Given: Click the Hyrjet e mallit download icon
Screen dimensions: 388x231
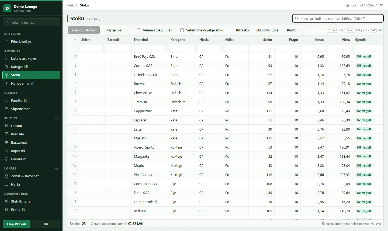Looking at the screenshot, I should [7, 84].
